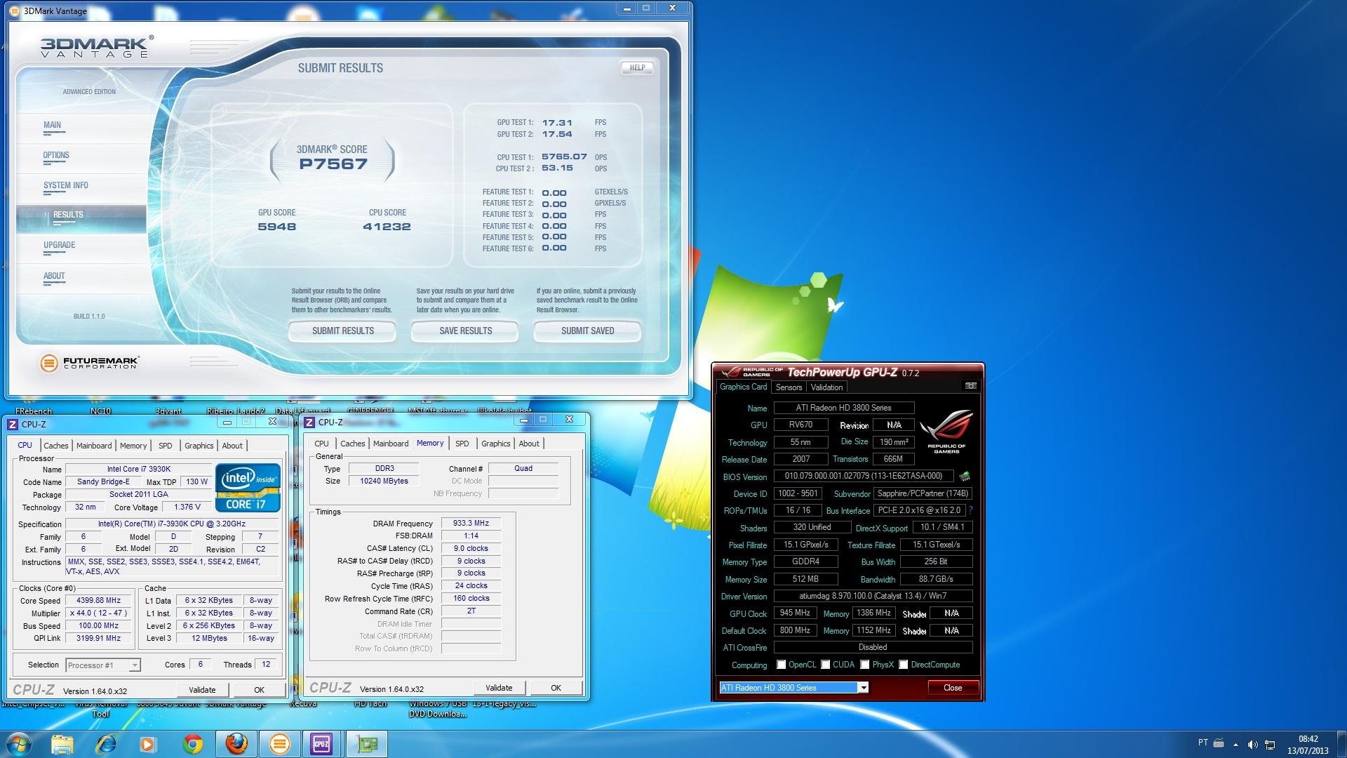
Task: Open Windows Explorer from the taskbar
Action: click(62, 743)
